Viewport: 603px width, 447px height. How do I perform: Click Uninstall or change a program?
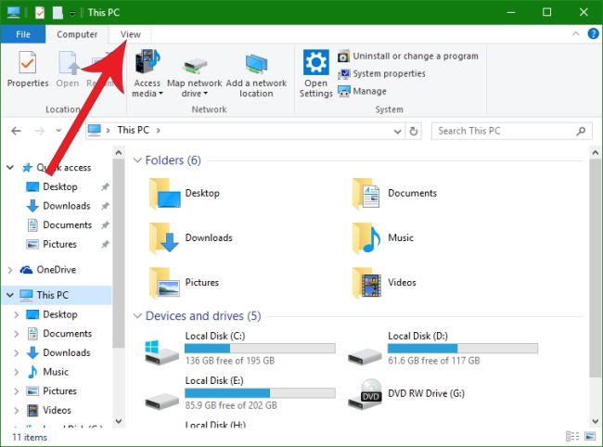point(408,57)
